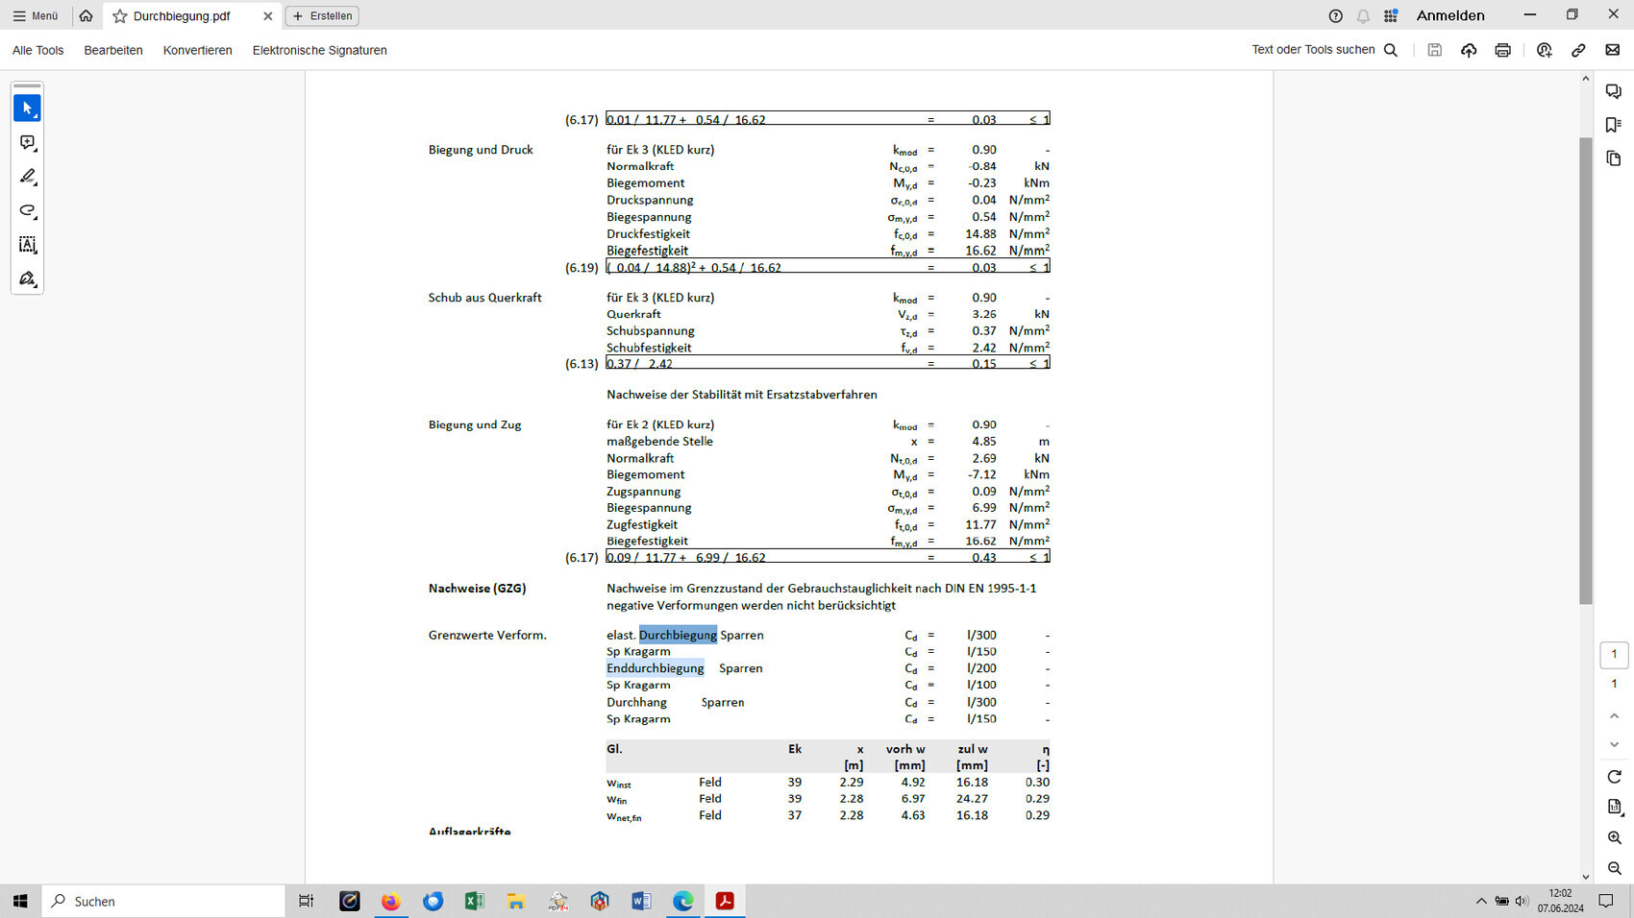Viewport: 1634px width, 918px height.
Task: Print the document using printer icon
Action: point(1502,50)
